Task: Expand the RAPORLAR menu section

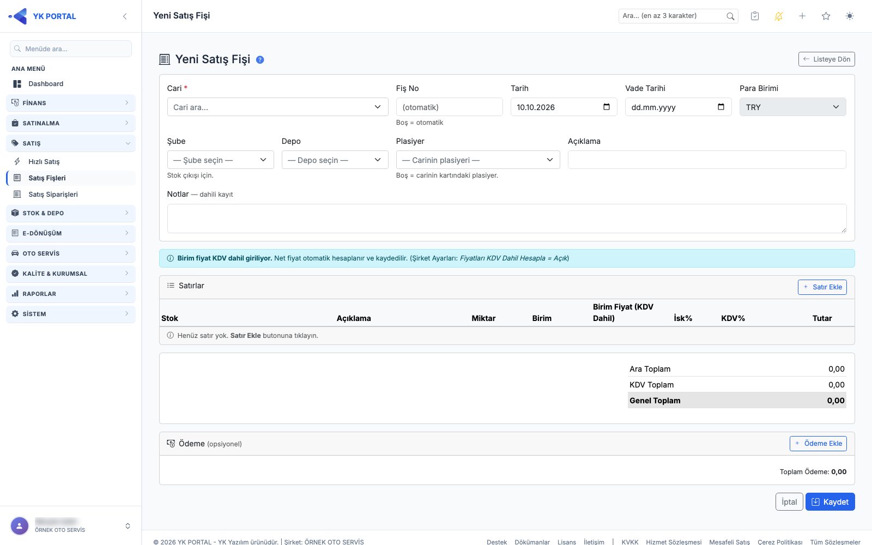Action: 71,294
